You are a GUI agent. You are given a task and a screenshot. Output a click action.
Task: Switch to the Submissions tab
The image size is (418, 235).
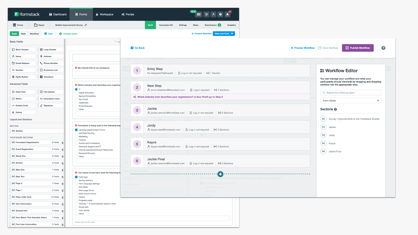pos(213,25)
